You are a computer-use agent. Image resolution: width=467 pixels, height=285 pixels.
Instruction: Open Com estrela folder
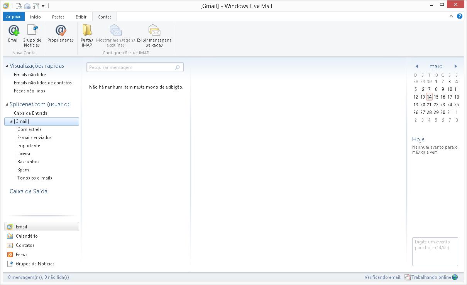click(x=29, y=129)
